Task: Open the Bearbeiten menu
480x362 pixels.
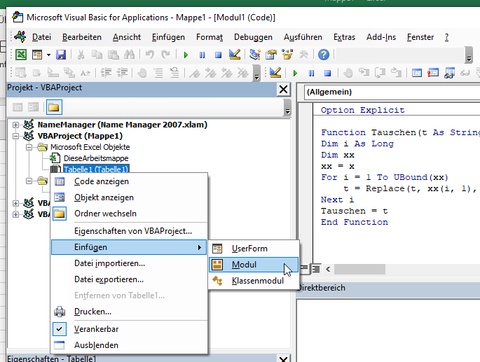Action: (x=82, y=37)
